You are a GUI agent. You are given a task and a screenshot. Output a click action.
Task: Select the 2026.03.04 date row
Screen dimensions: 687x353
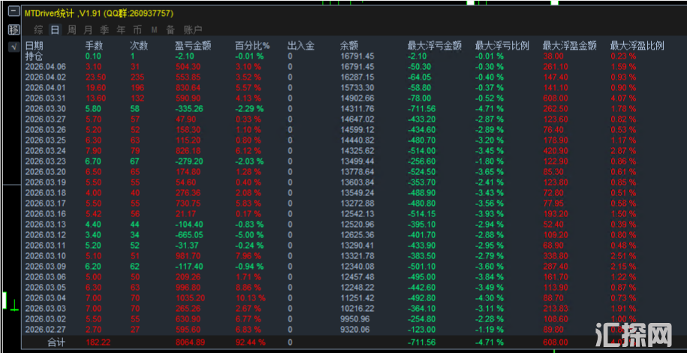tap(45, 297)
